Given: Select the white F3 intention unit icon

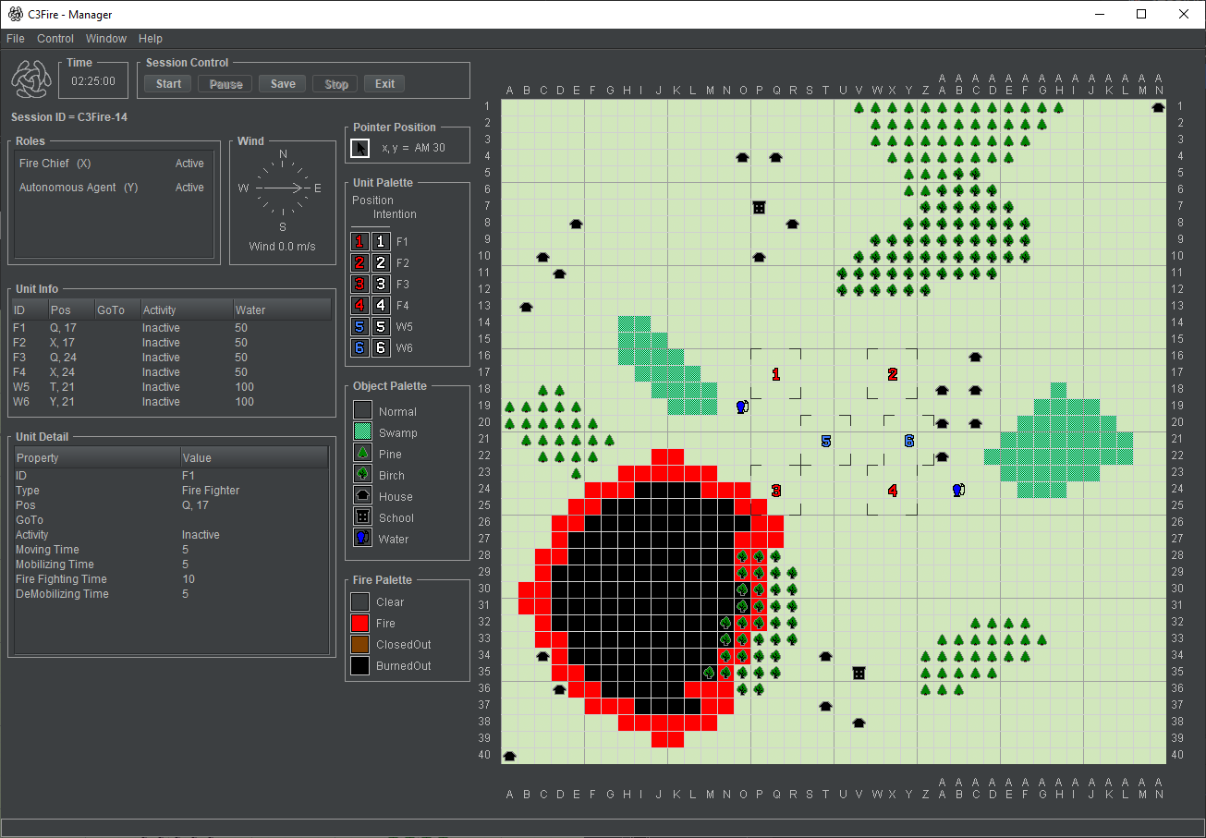Looking at the screenshot, I should click(x=381, y=284).
